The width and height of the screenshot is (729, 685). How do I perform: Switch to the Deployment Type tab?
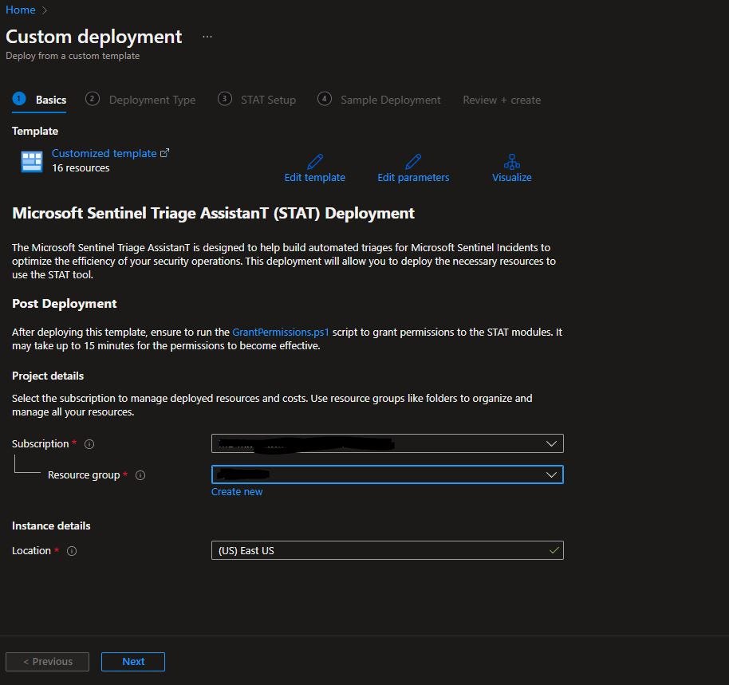coord(140,100)
